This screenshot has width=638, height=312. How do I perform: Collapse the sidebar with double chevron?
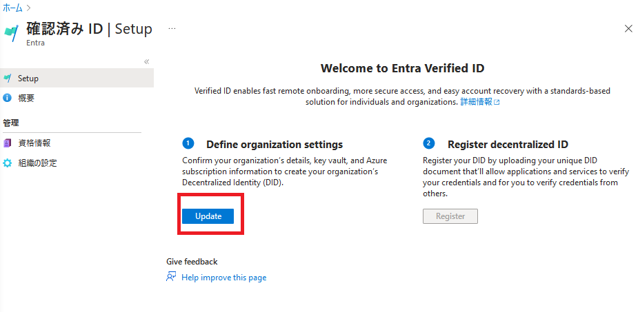[x=146, y=62]
